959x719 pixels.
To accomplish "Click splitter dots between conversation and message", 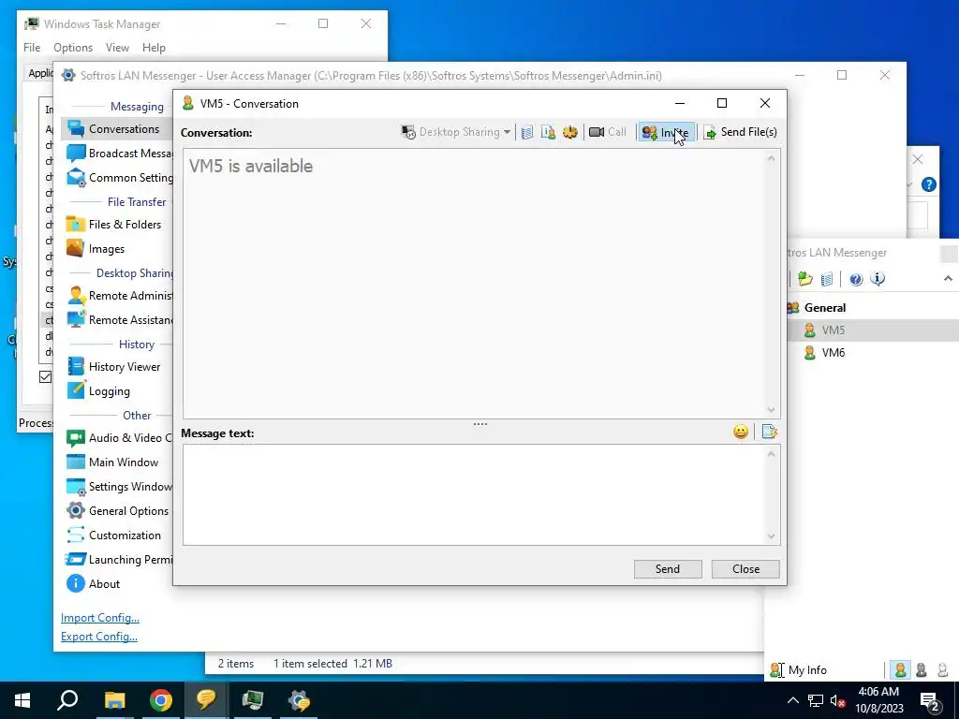I will pos(480,424).
